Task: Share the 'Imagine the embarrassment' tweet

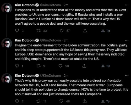Action: click(84, 66)
